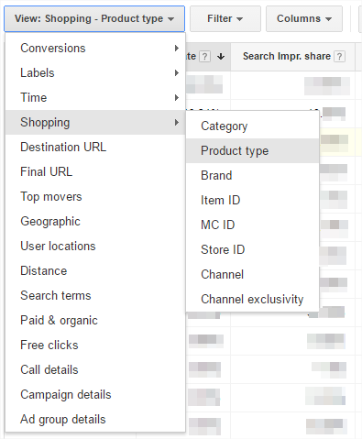This screenshot has width=362, height=439.
Task: Pick Store ID in Shopping submenu
Action: [x=252, y=250]
